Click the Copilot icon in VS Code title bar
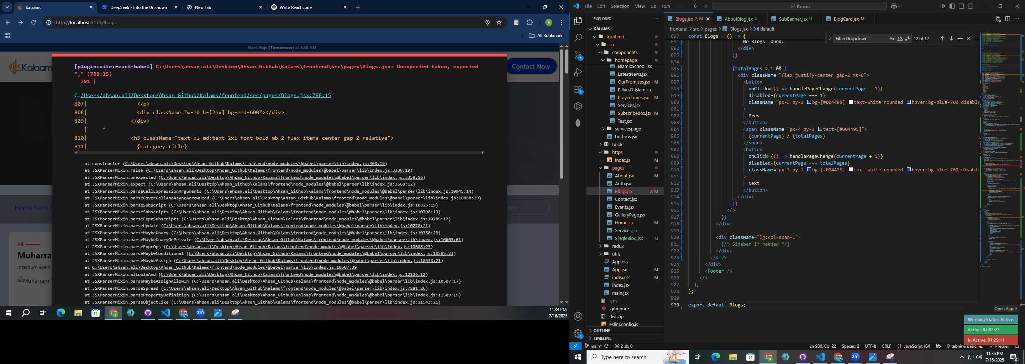The width and height of the screenshot is (1025, 364). 894,6
